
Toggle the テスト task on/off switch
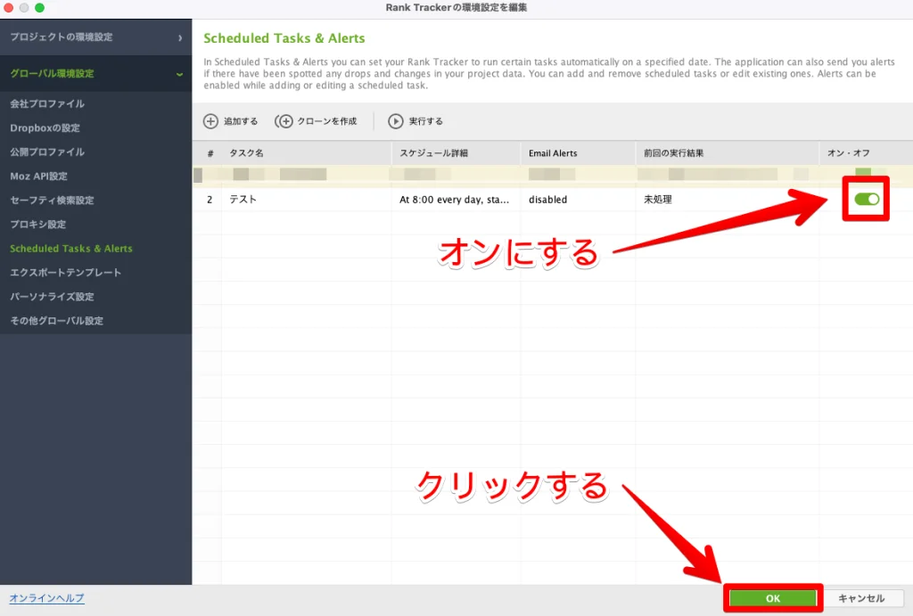click(x=867, y=199)
